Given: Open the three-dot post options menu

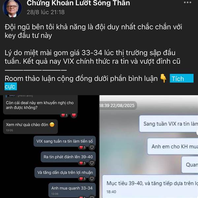Looking at the screenshot, I should (x=187, y=2).
